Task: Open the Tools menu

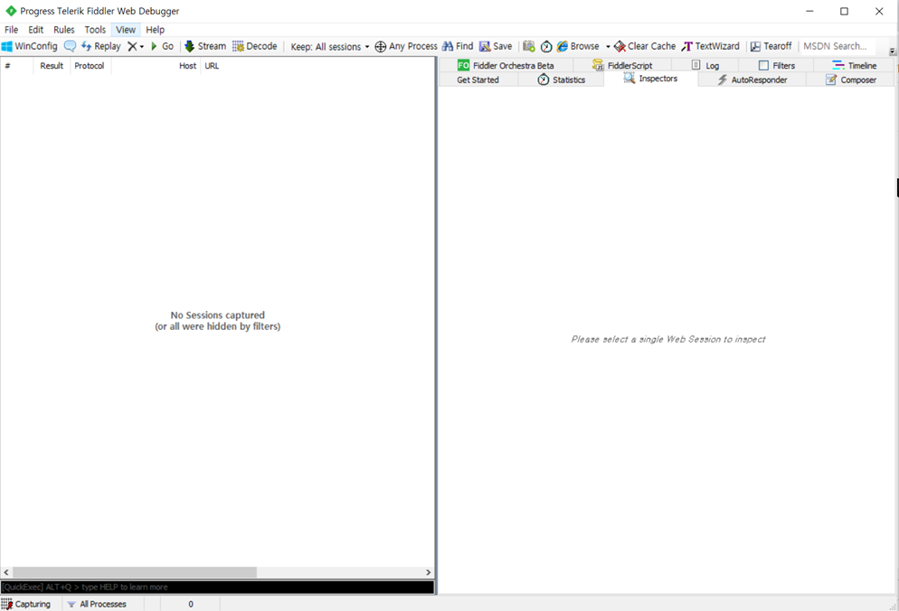Action: click(95, 30)
